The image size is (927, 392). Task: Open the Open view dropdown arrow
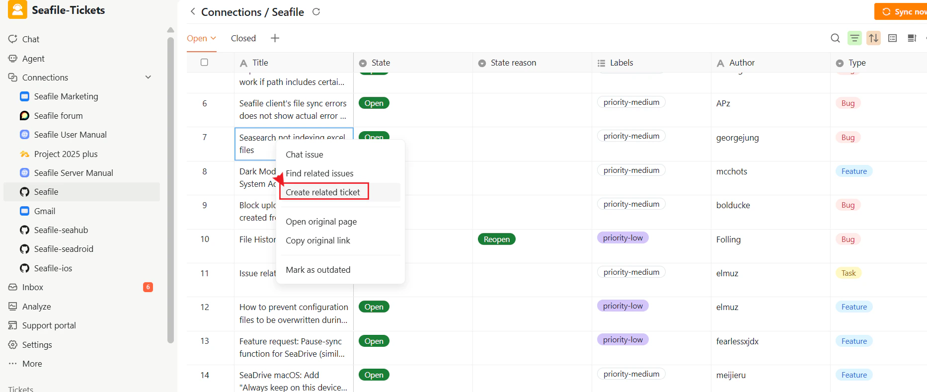coord(214,38)
